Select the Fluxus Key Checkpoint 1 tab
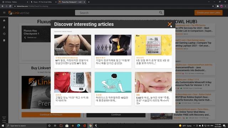This screenshot has height=128, width=228. [x=71, y=2]
